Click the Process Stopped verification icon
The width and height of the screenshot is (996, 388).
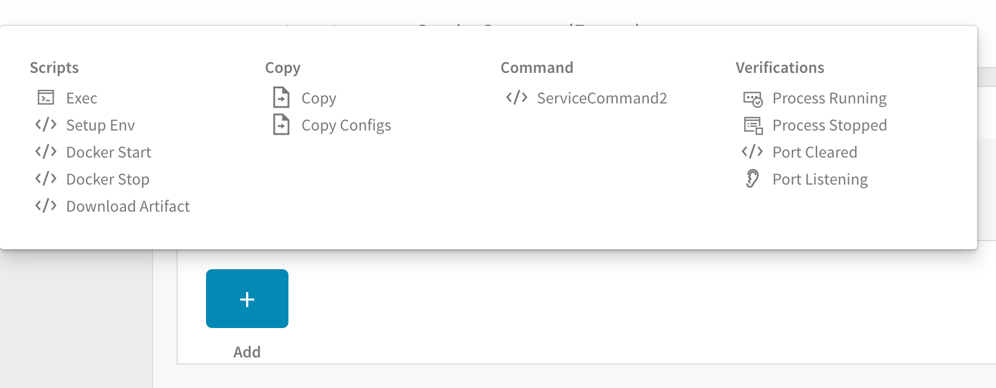[753, 125]
